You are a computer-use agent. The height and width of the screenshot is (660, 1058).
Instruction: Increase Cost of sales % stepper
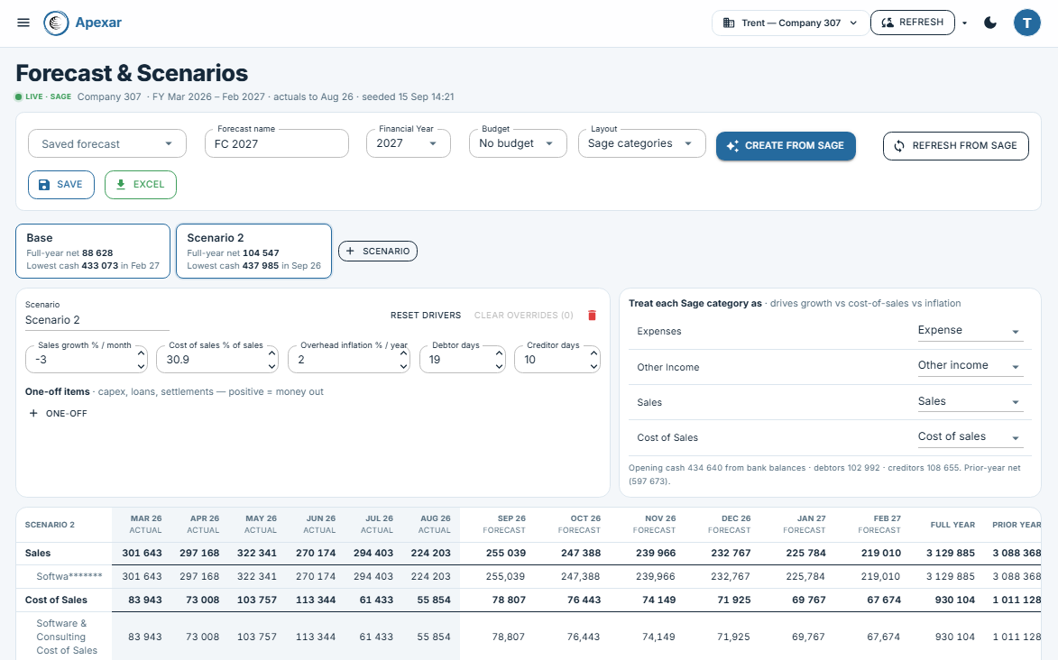click(x=271, y=353)
